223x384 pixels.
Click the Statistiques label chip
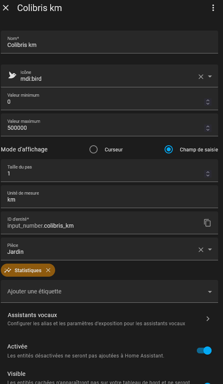28,270
